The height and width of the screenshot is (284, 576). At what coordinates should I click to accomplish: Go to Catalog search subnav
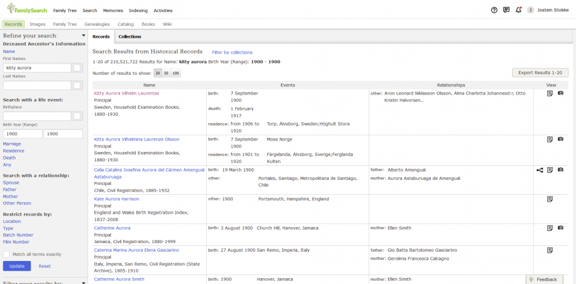coord(126,24)
